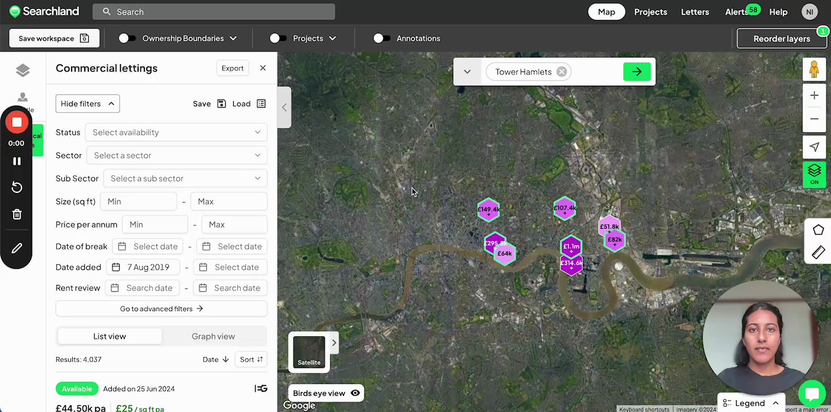Switch to the Map tab

coord(606,12)
